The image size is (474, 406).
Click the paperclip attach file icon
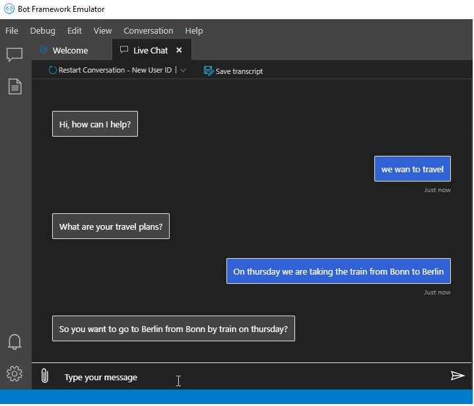coord(44,376)
